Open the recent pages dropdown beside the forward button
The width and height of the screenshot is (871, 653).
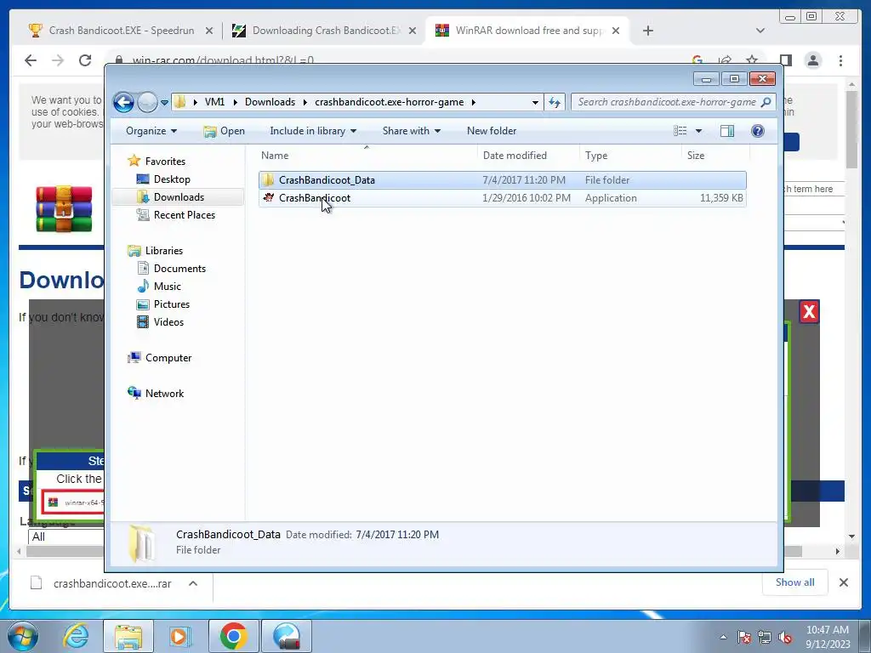point(164,102)
